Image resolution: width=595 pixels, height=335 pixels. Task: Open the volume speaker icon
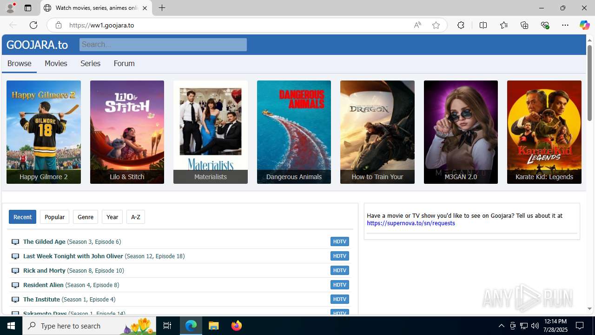(x=535, y=326)
